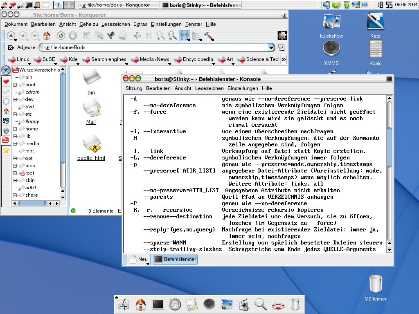Launch Kate from the desktop
The height and width of the screenshot is (314, 419).
(375, 21)
